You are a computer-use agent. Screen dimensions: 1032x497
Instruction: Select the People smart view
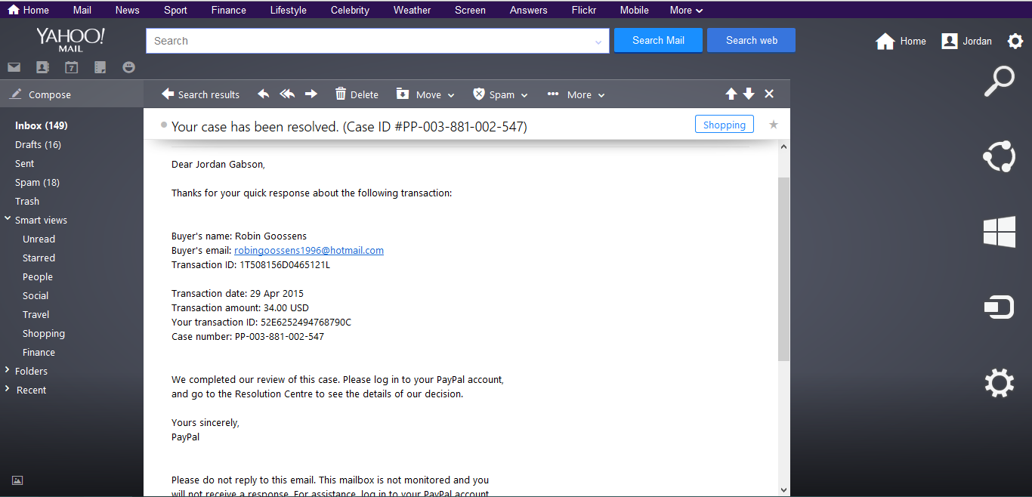pyautogui.click(x=37, y=276)
